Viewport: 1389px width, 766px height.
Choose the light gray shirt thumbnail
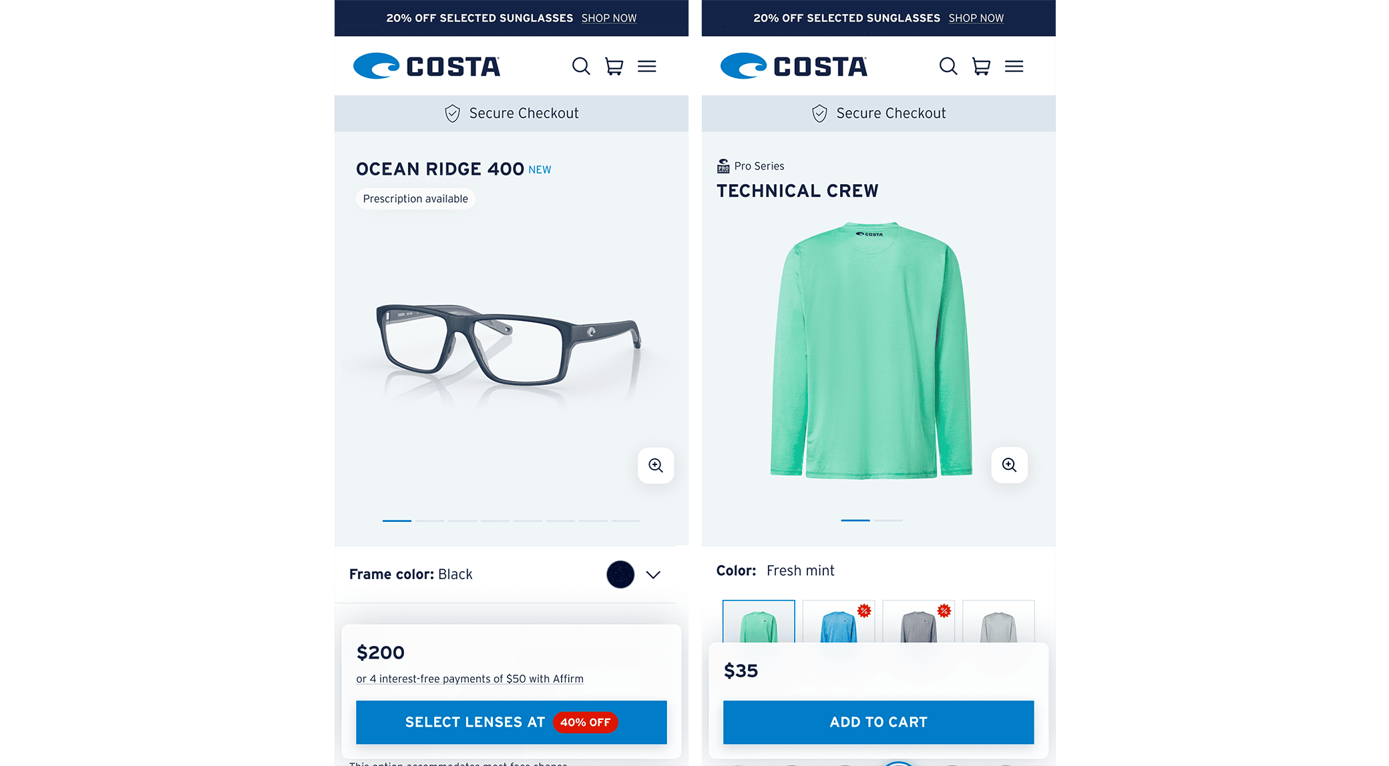coord(998,622)
